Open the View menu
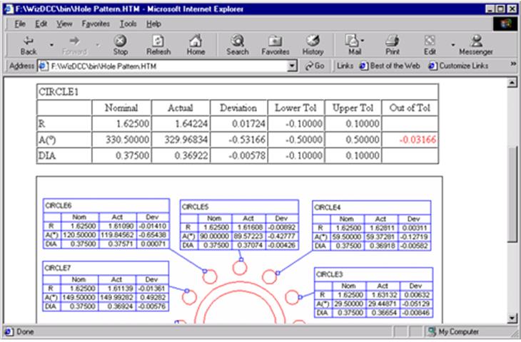This screenshot has width=521, height=342. click(64, 24)
